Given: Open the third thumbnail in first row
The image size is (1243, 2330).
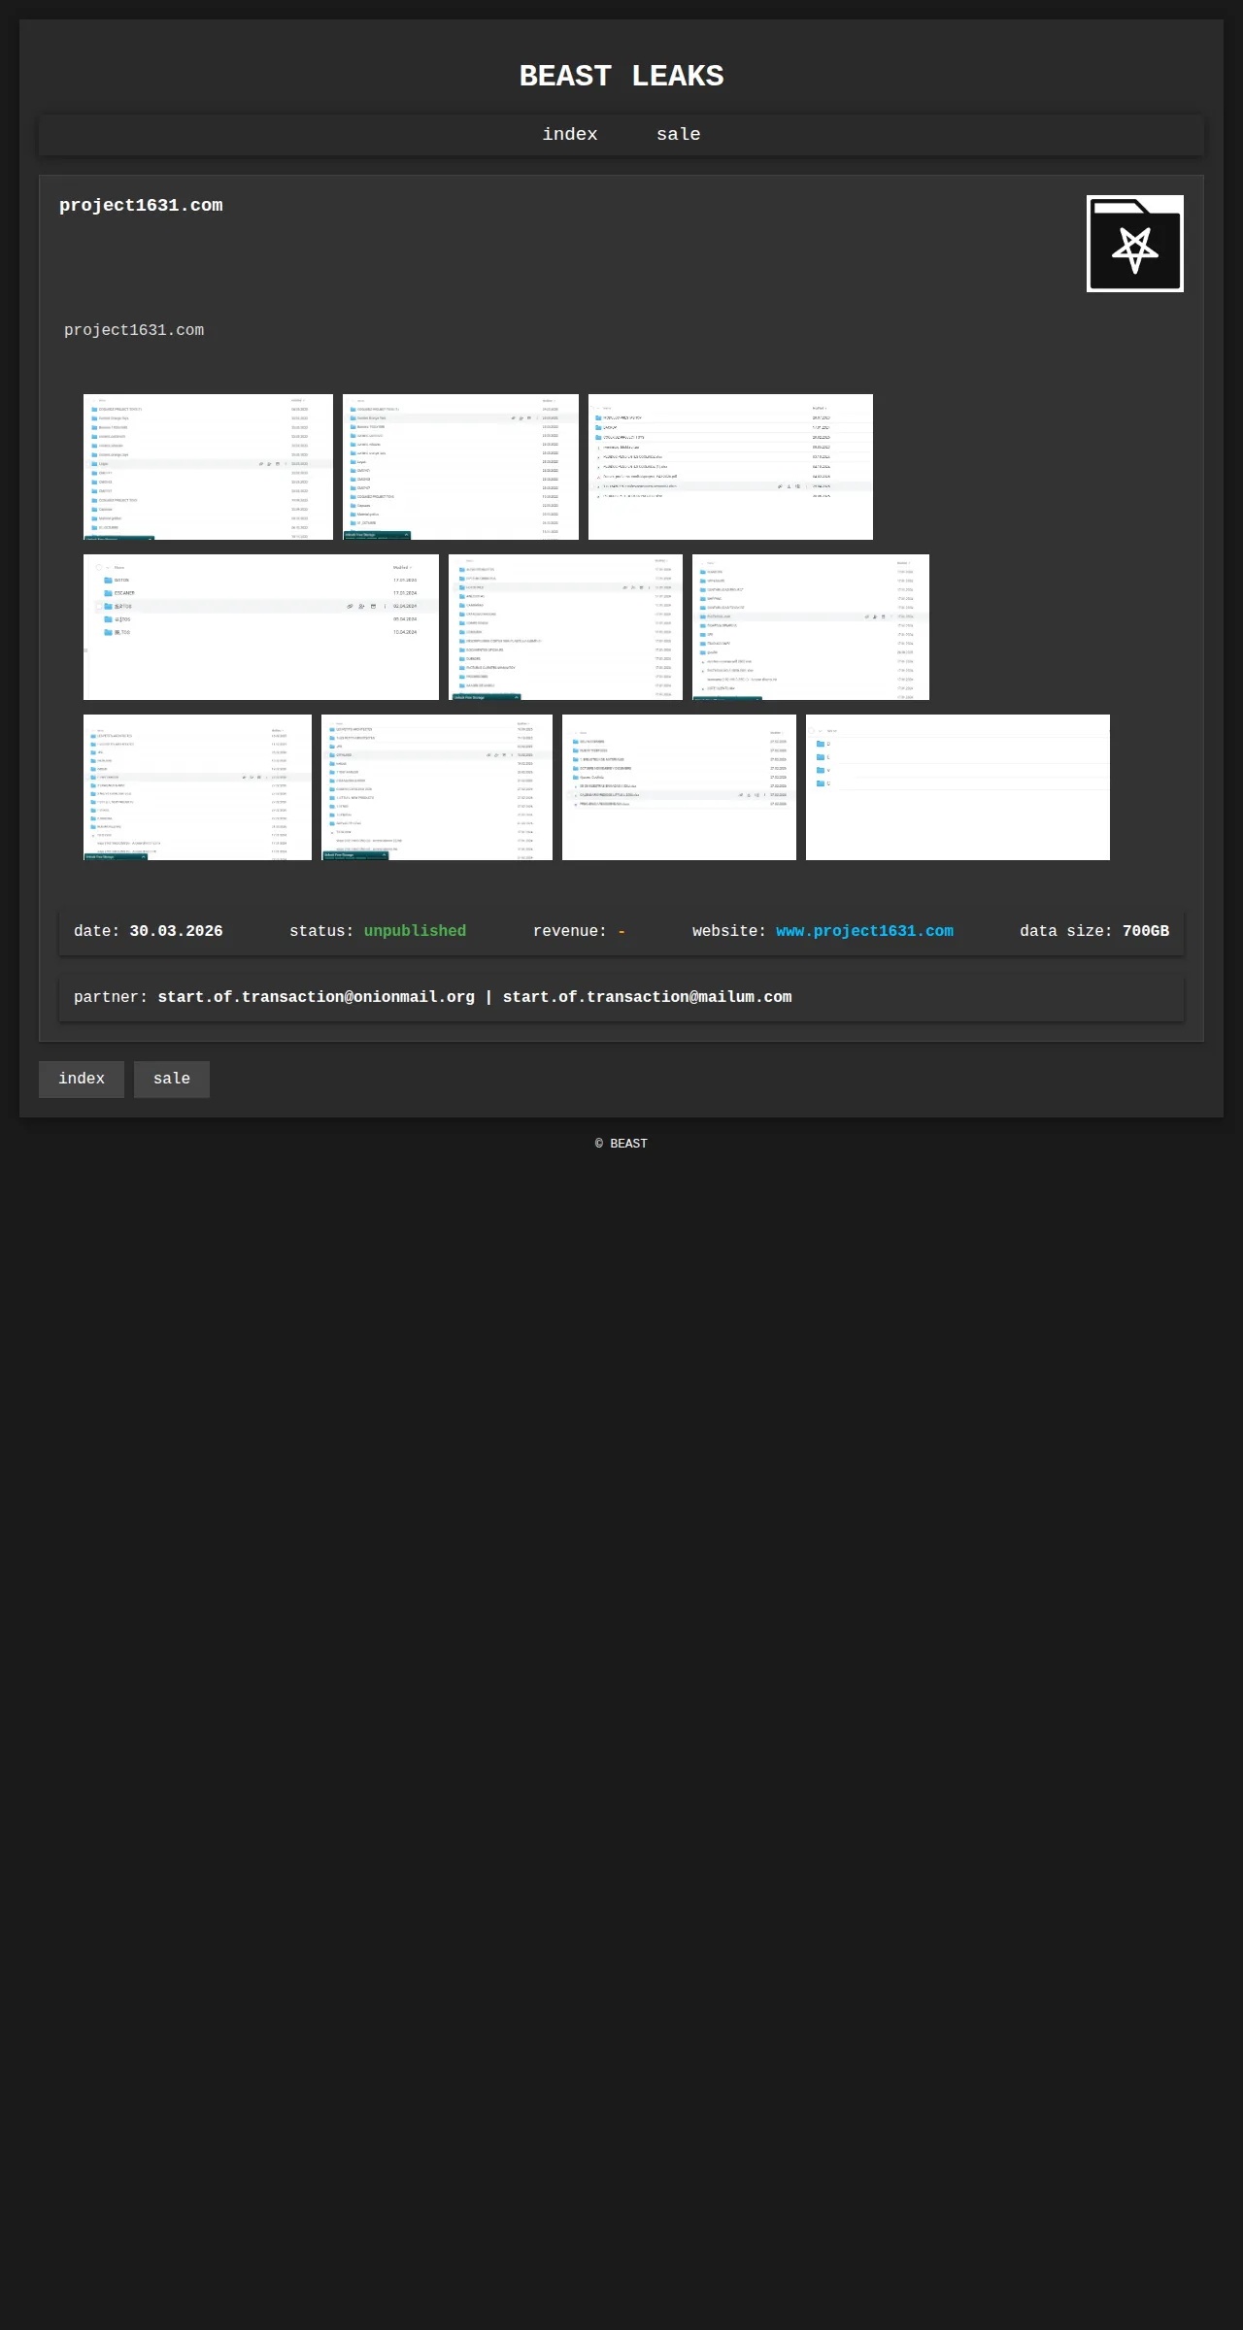Looking at the screenshot, I should pos(730,467).
